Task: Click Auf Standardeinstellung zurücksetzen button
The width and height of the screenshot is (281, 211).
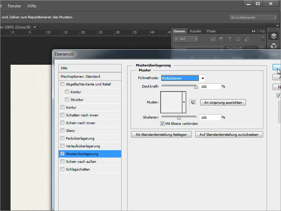Action: (229, 134)
